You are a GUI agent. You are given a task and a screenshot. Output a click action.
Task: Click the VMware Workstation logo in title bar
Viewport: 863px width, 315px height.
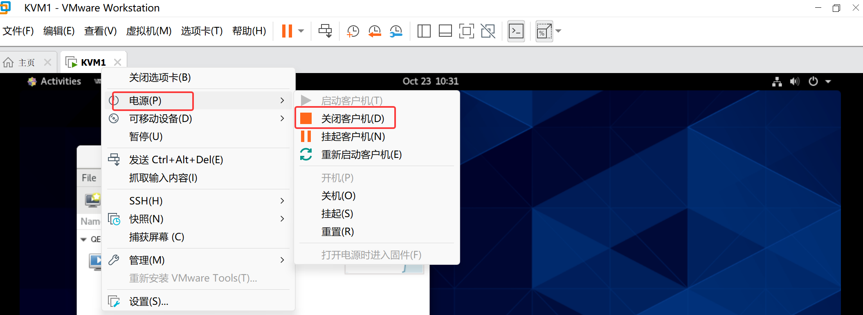click(x=5, y=8)
